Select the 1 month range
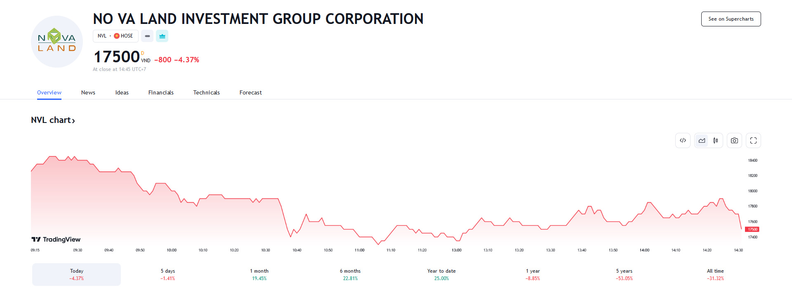 pos(259,274)
